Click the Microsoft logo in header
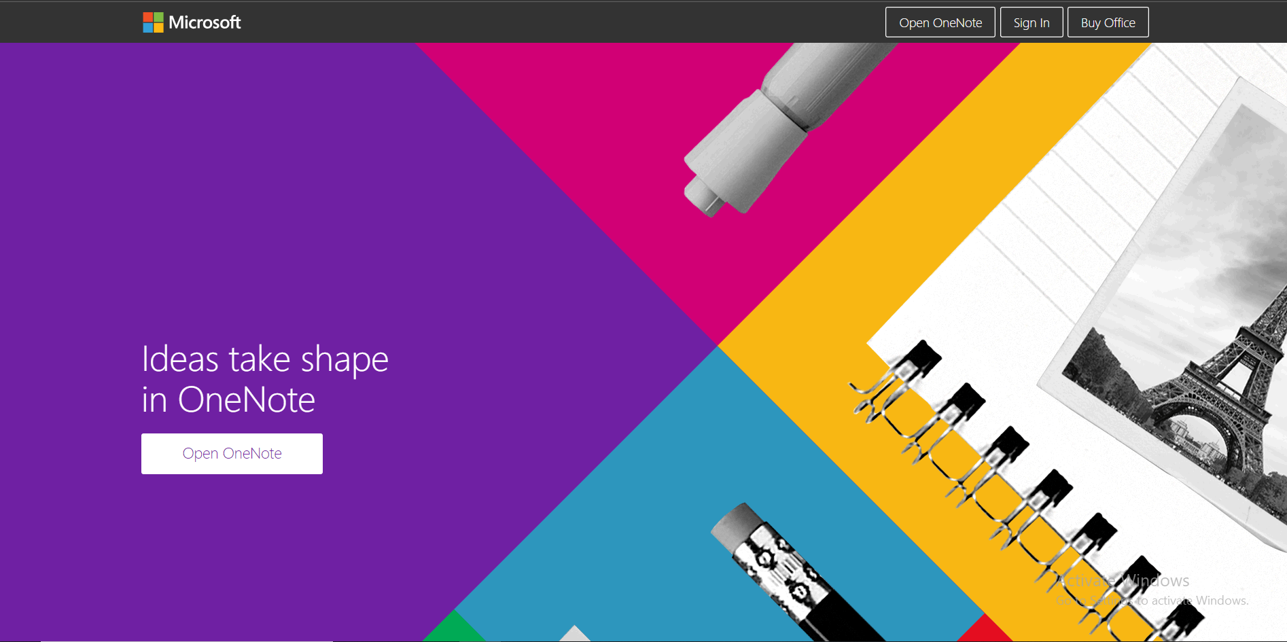This screenshot has height=642, width=1287. [x=192, y=22]
